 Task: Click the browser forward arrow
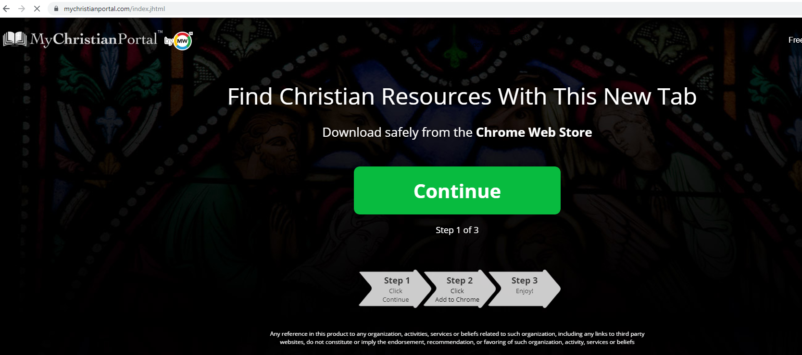pyautogui.click(x=22, y=9)
